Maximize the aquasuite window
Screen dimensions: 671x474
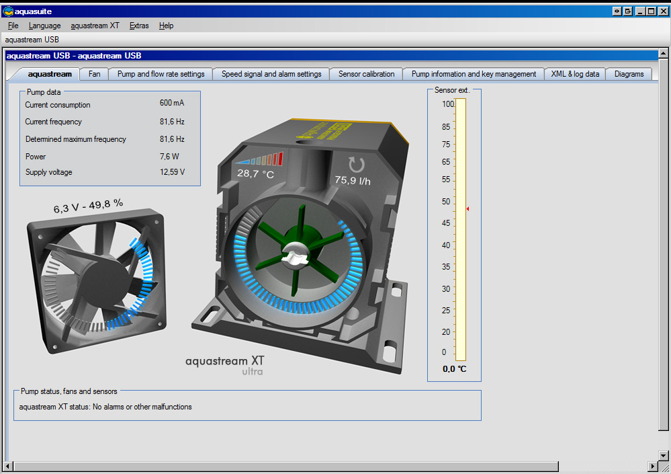click(651, 11)
